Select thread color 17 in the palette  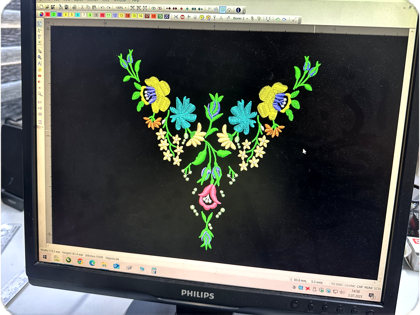click(147, 16)
